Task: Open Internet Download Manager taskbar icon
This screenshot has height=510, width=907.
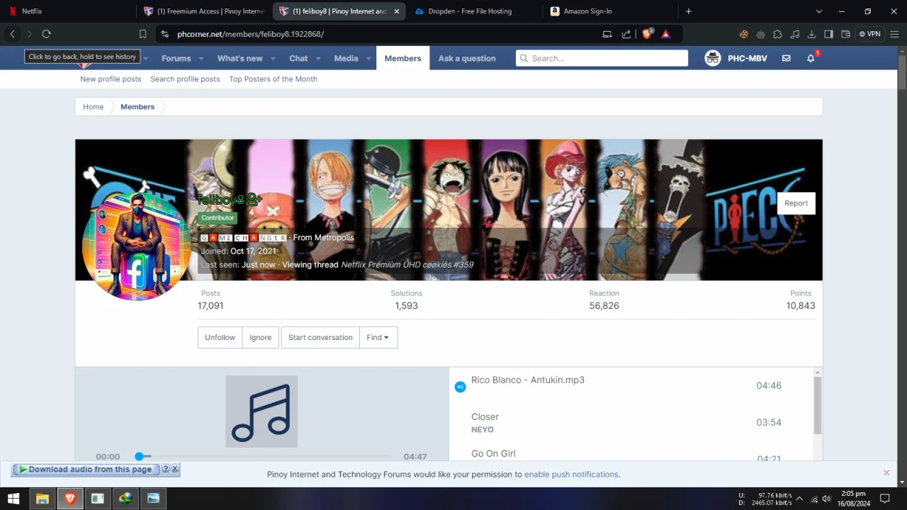Action: click(125, 499)
